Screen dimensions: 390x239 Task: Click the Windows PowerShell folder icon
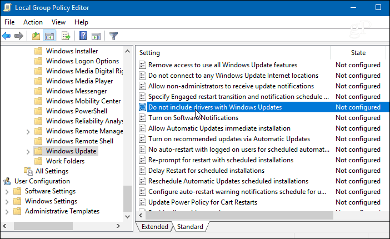(x=38, y=111)
